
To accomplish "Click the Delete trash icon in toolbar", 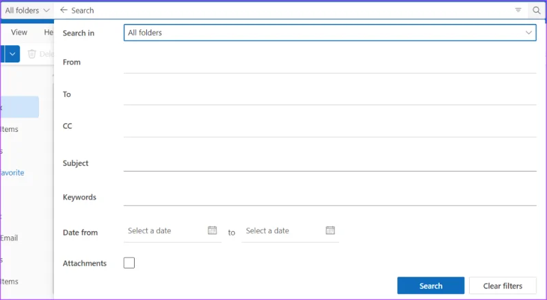I will click(x=31, y=54).
